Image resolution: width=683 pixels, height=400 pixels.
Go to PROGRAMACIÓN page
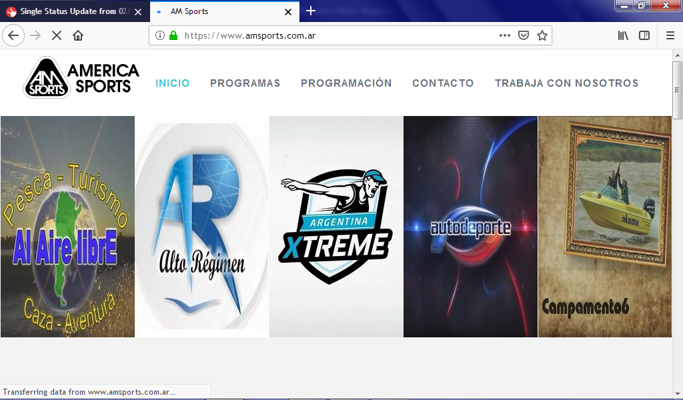[x=346, y=83]
